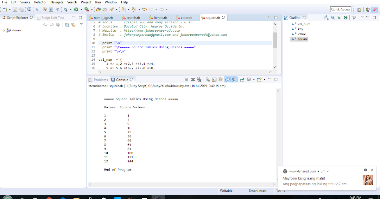The height and width of the screenshot is (199, 380).
Task: Open the Refactor menu
Action: coord(40,2)
